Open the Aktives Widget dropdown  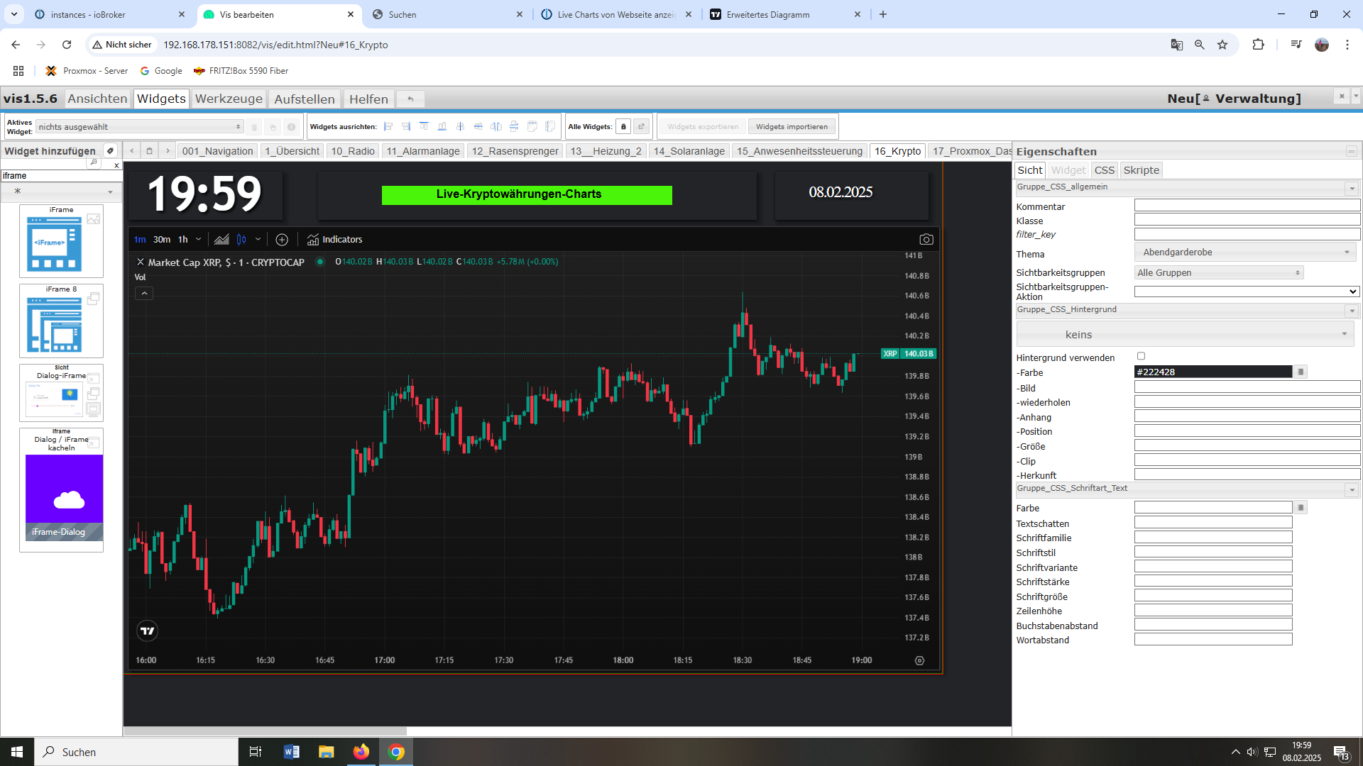coord(140,127)
